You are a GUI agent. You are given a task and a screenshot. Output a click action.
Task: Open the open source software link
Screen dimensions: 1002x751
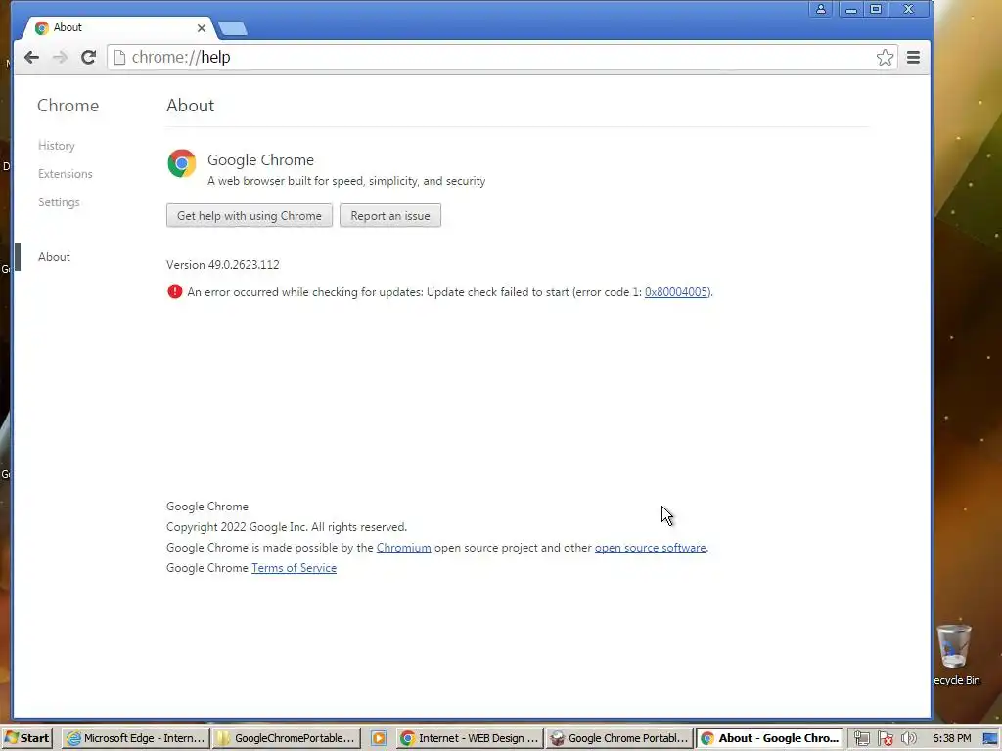651,548
